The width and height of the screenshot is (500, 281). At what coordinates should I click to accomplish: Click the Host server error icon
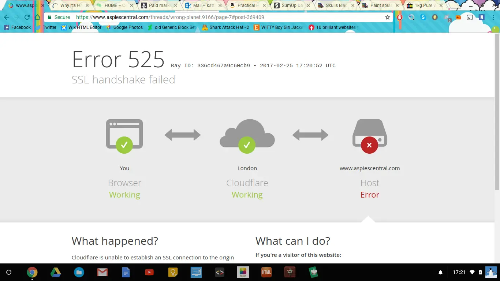click(370, 136)
